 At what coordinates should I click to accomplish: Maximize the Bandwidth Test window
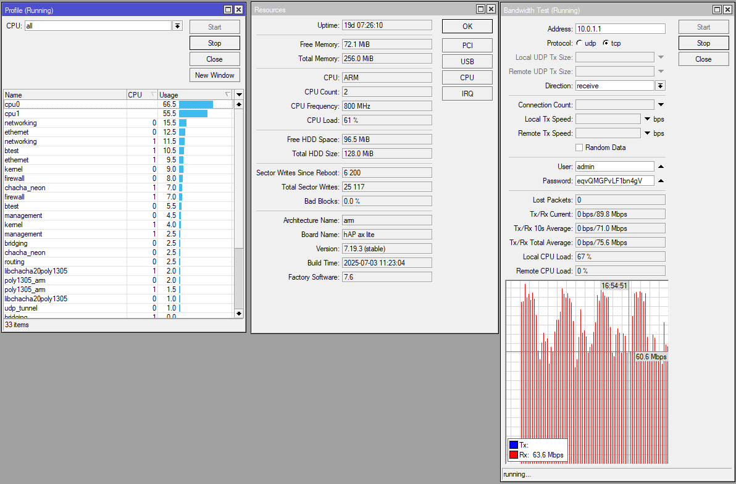point(717,10)
